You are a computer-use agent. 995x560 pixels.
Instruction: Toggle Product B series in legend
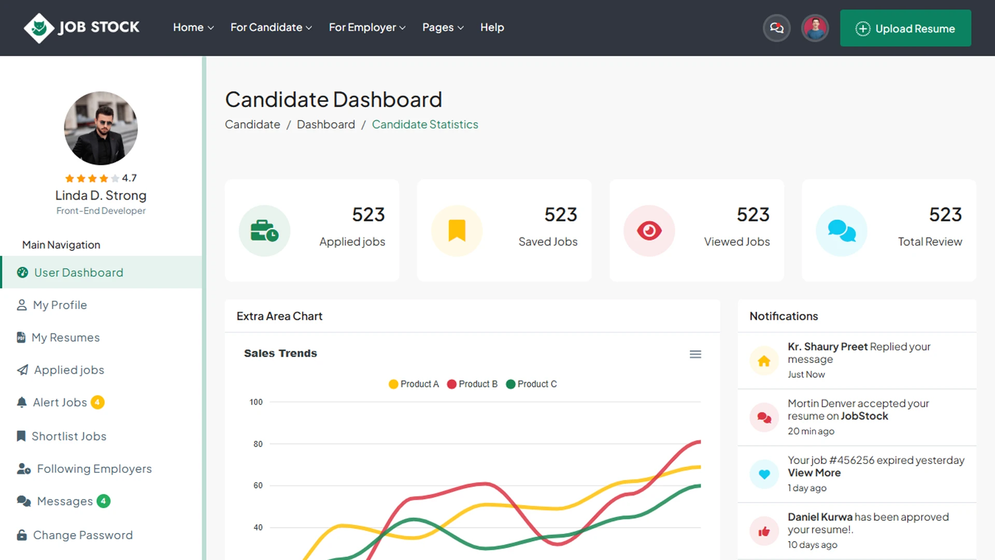472,384
